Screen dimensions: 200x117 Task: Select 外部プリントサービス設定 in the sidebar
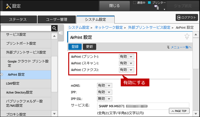(x=25, y=53)
